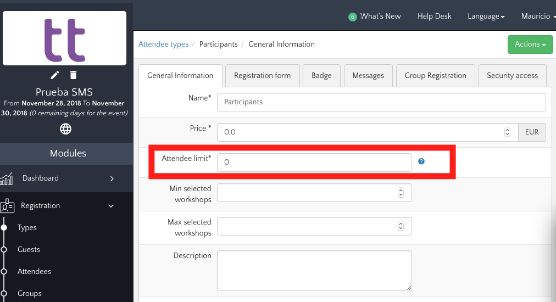This screenshot has width=556, height=302.
Task: Click the globe icon in the sidebar
Action: click(65, 129)
